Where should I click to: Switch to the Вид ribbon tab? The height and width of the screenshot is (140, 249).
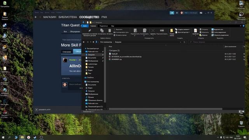112,26
